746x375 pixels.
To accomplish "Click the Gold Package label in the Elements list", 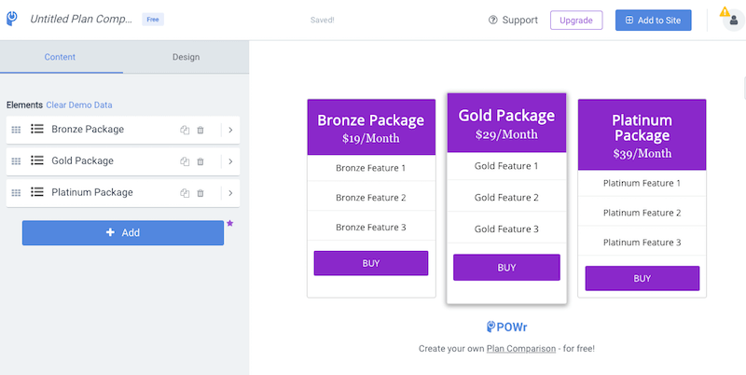I will click(83, 160).
